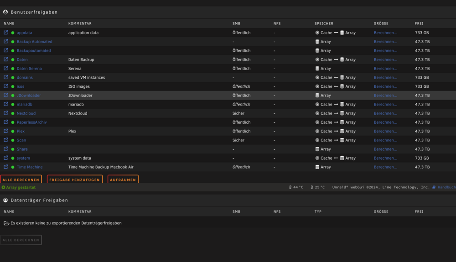456x262 pixels.
Task: Click the browse icon beside Plex share
Action: click(6, 131)
